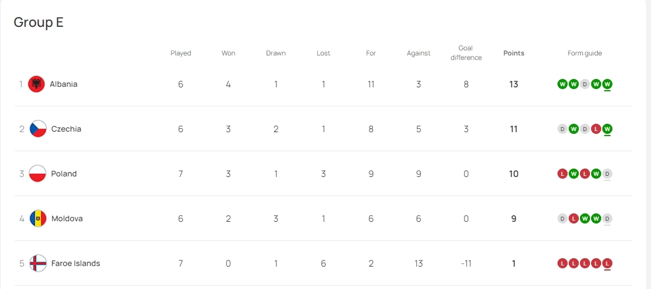Click the Czechia flag icon
Image resolution: width=651 pixels, height=289 pixels.
pos(38,129)
